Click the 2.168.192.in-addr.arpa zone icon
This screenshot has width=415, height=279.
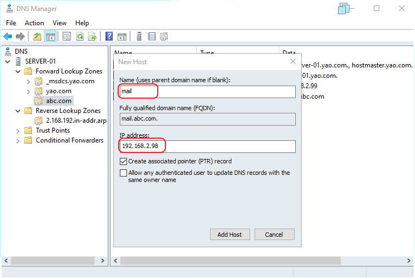pos(38,121)
